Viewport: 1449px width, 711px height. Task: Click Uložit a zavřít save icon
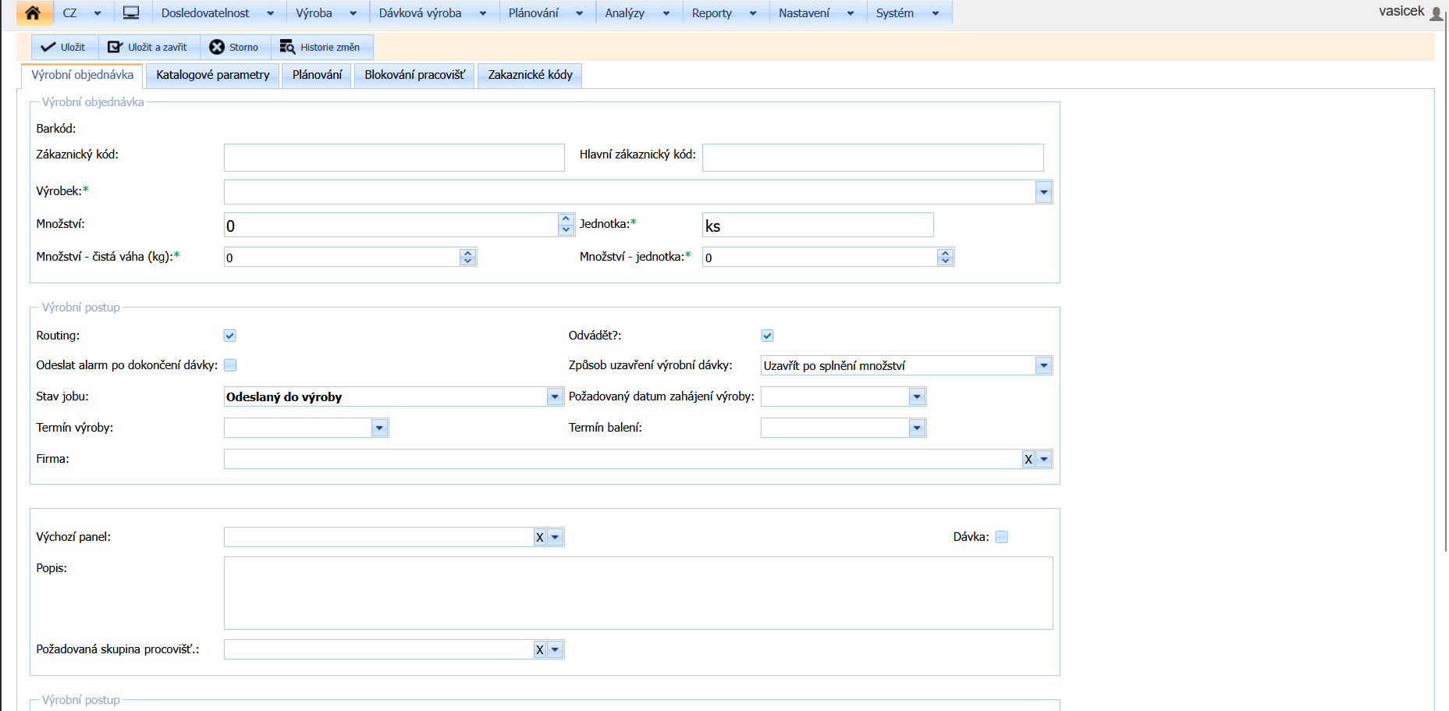[x=115, y=48]
